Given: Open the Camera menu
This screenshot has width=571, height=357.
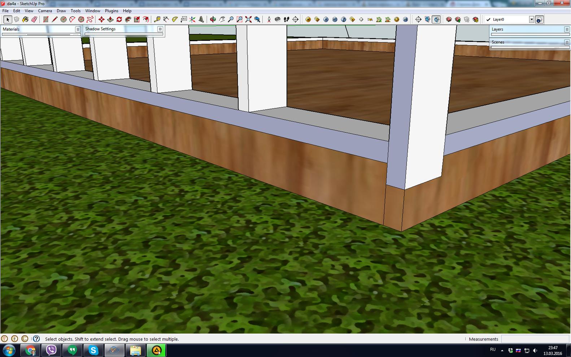Looking at the screenshot, I should [45, 11].
